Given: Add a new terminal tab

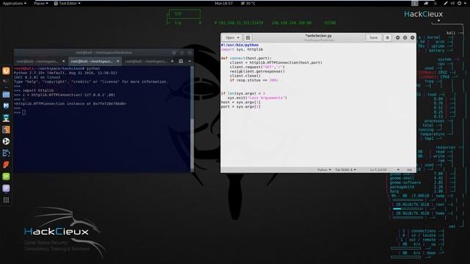Looking at the screenshot, I should (x=181, y=62).
